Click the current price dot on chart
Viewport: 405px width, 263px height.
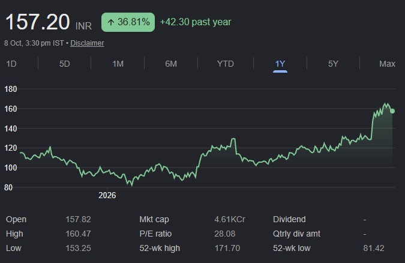(x=392, y=111)
